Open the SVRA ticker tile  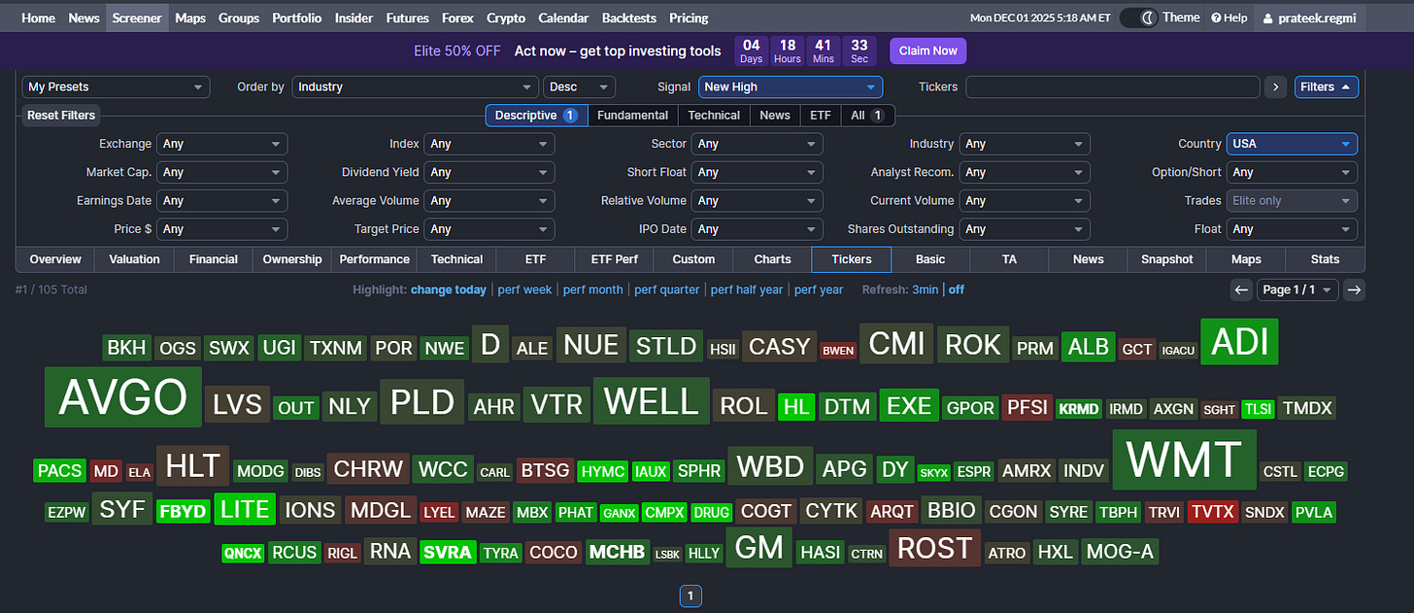[448, 553]
